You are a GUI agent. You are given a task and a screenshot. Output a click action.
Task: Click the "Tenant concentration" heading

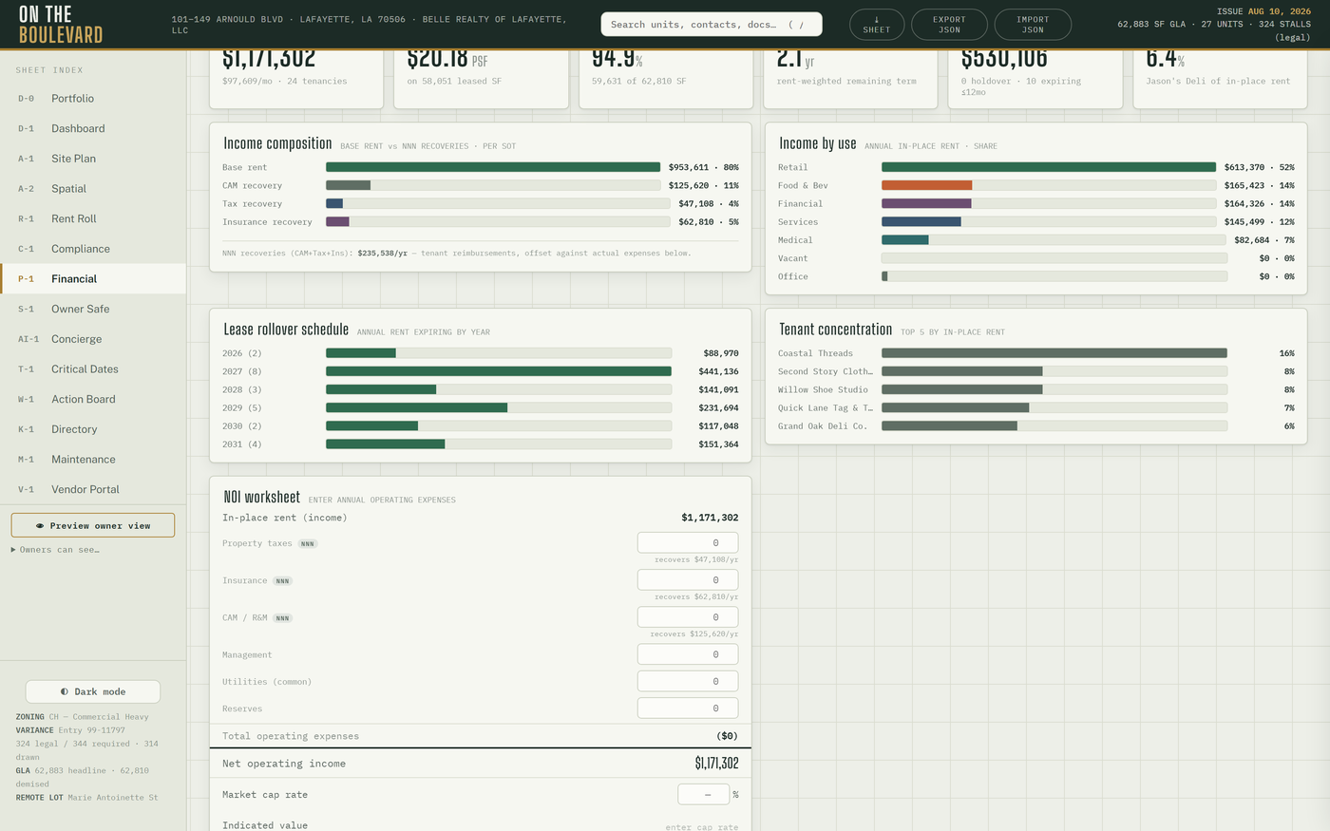[x=836, y=330]
